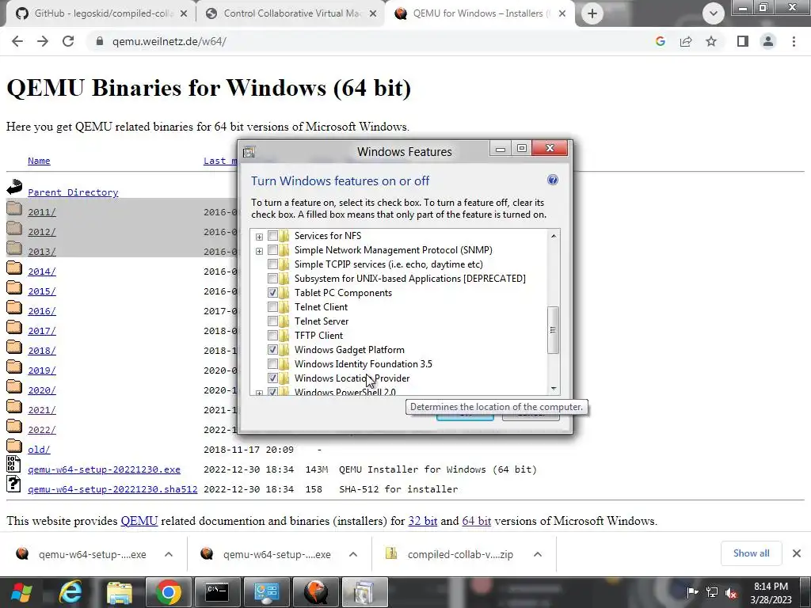Click the binary file icon for setup exe

13,463
